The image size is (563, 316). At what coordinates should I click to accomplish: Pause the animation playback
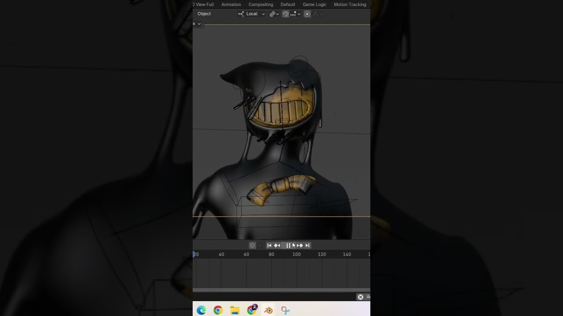click(288, 245)
